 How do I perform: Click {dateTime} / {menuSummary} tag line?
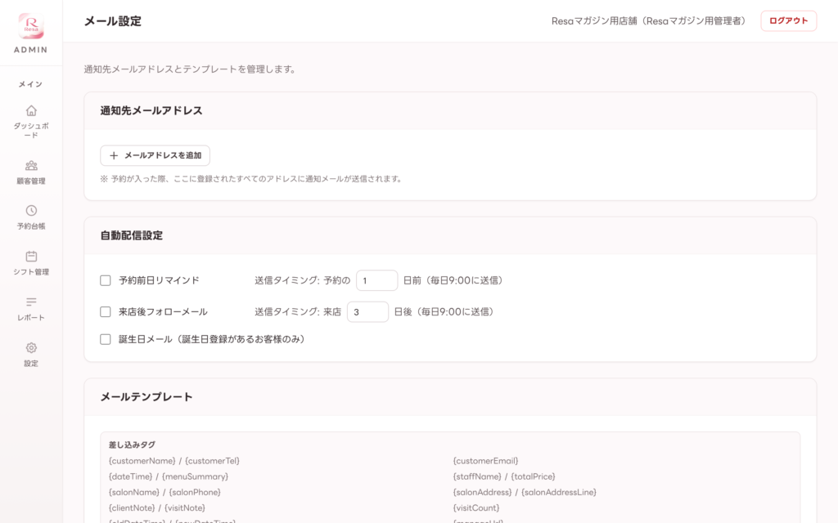pos(169,476)
